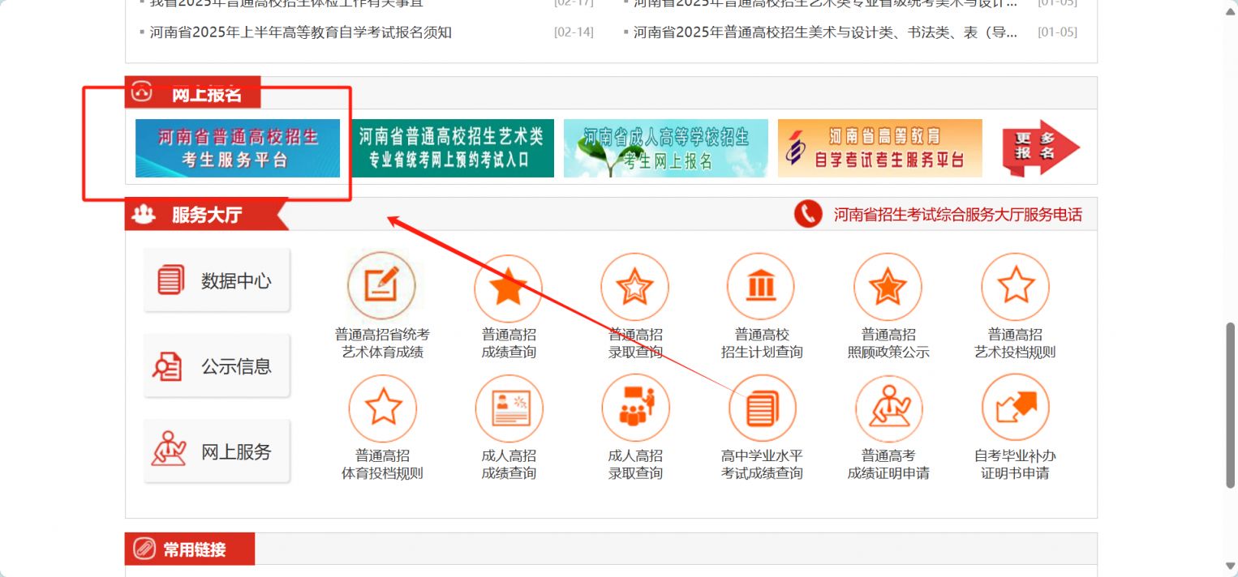The width and height of the screenshot is (1238, 577).
Task: Click 自考毕业补办证明书申请 label text
Action: coord(1015,464)
